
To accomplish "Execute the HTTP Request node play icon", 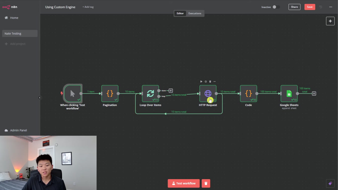I will pyautogui.click(x=201, y=81).
